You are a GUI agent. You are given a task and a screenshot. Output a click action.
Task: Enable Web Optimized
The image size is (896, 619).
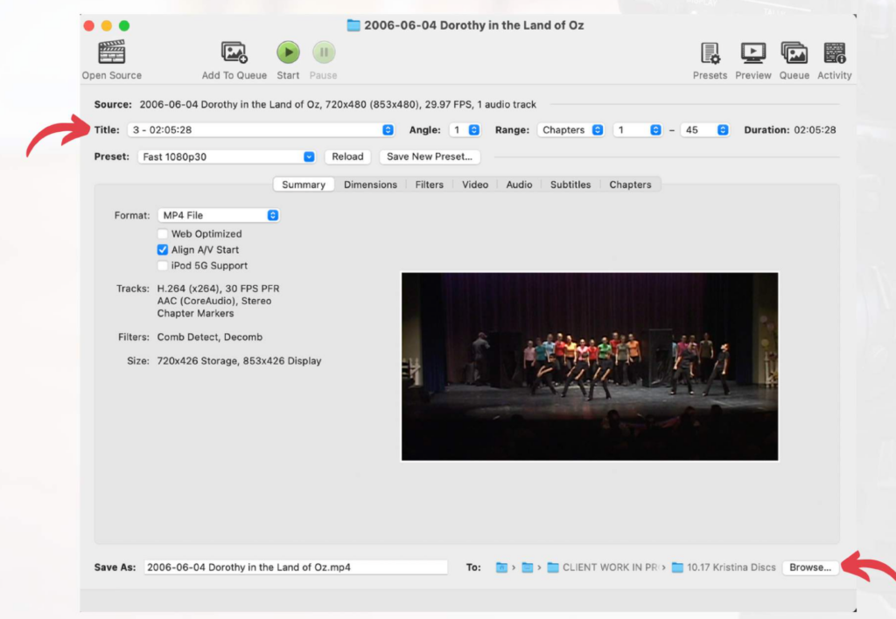click(163, 233)
